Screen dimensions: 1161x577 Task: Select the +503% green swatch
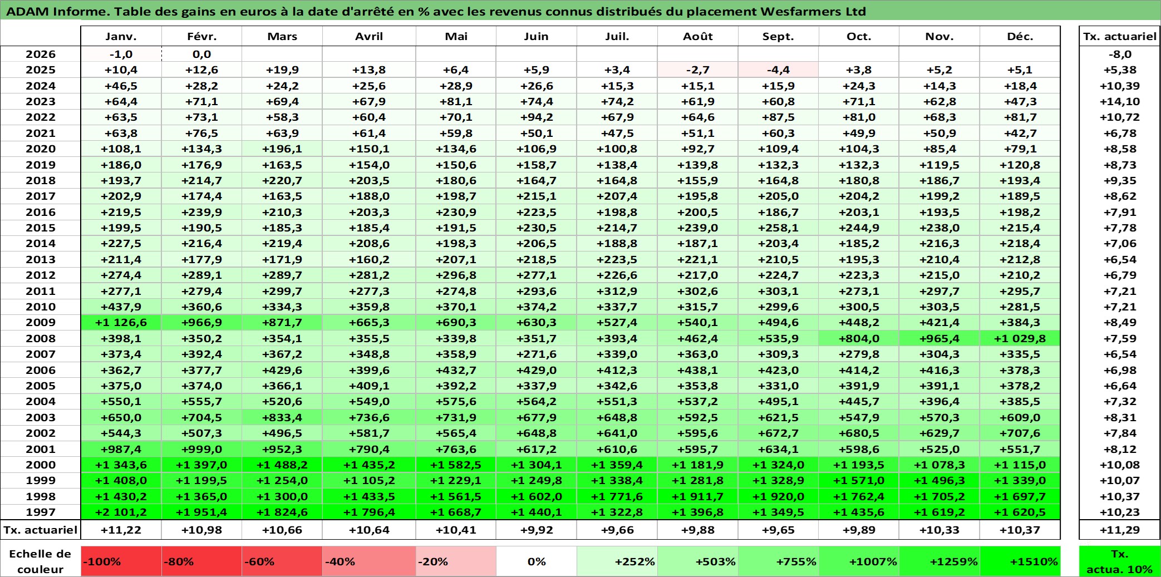[698, 561]
